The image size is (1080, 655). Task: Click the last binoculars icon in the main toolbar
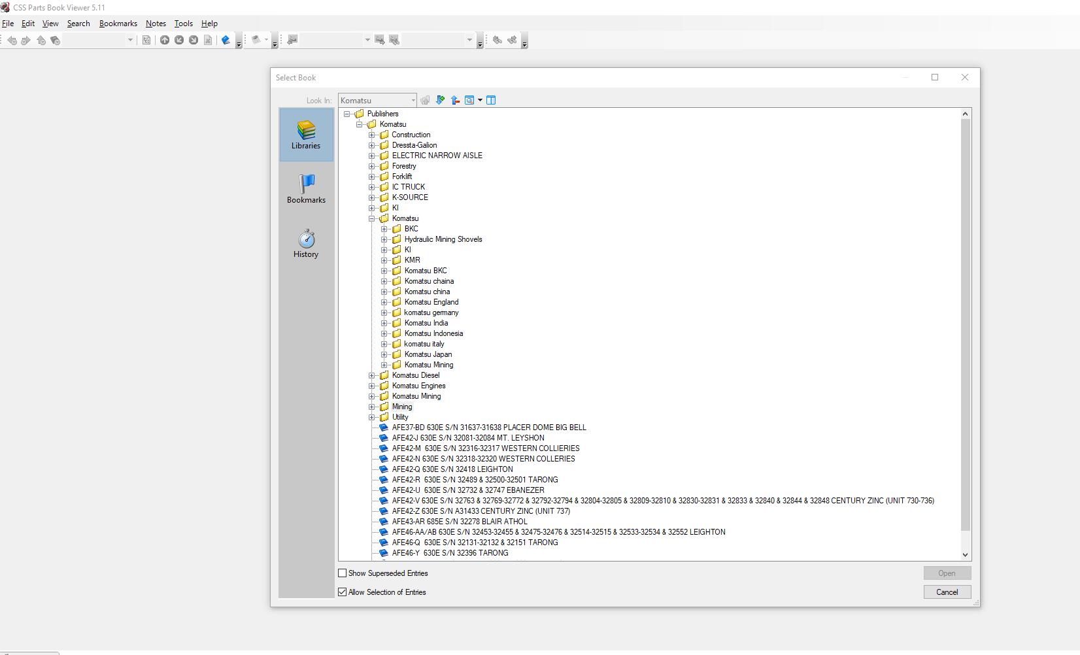(512, 40)
